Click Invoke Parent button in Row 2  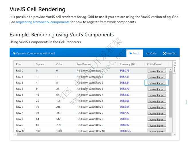tap(157, 82)
